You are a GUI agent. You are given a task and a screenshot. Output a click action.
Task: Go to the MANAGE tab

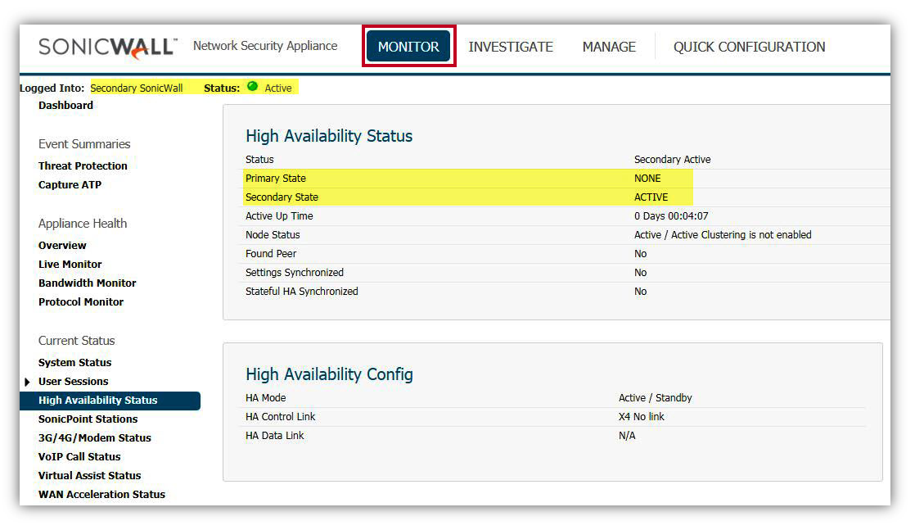point(609,47)
